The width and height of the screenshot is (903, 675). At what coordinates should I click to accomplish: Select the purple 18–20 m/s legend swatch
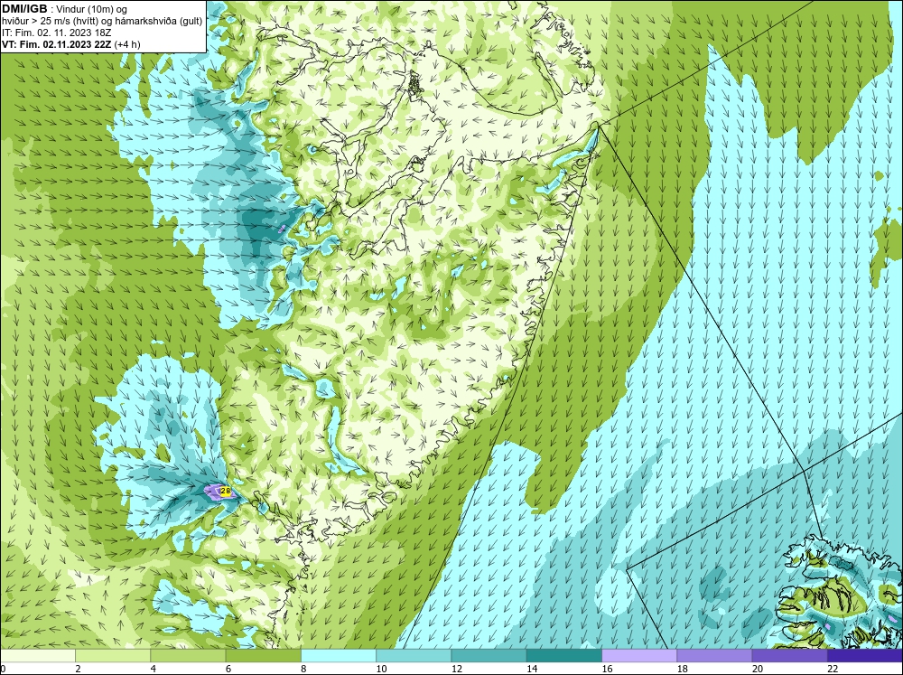click(714, 656)
